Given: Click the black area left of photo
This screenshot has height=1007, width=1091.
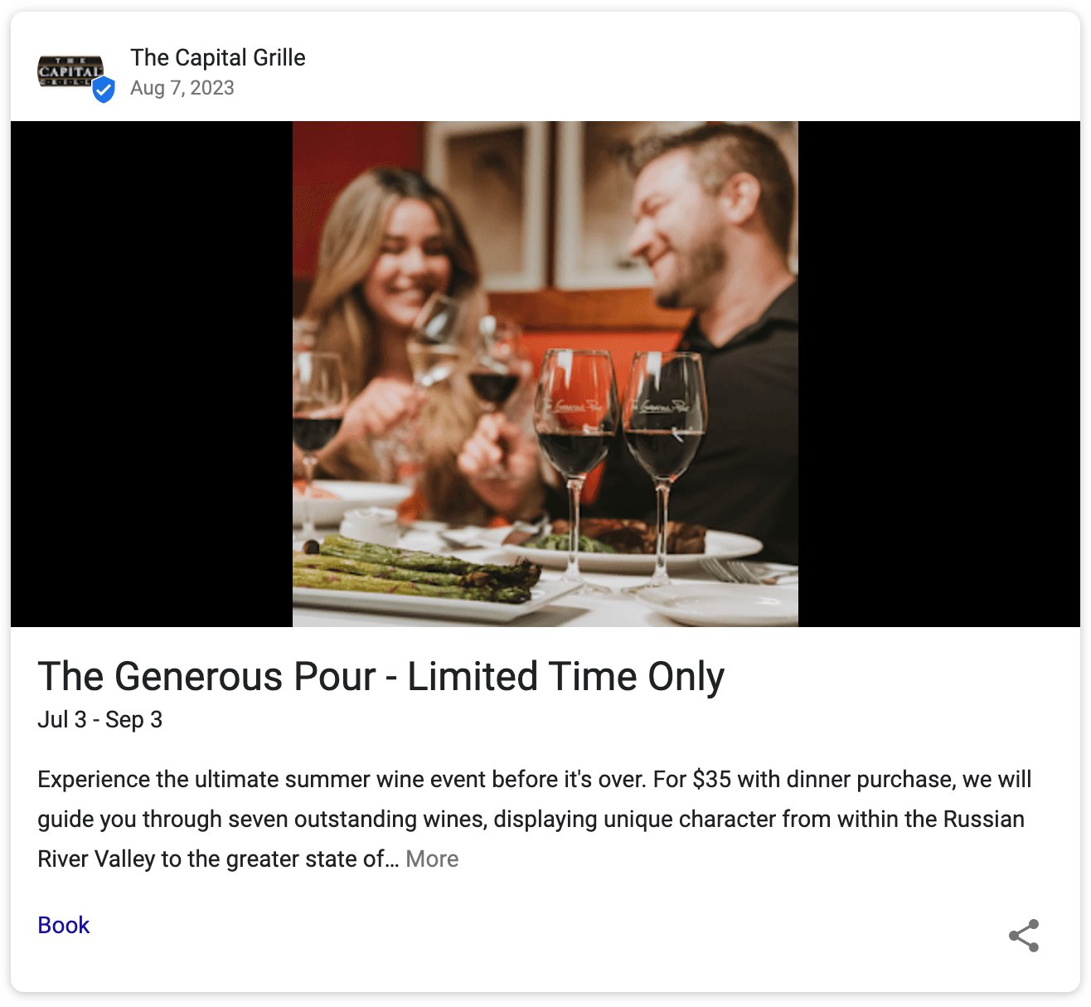Looking at the screenshot, I should [x=152, y=374].
